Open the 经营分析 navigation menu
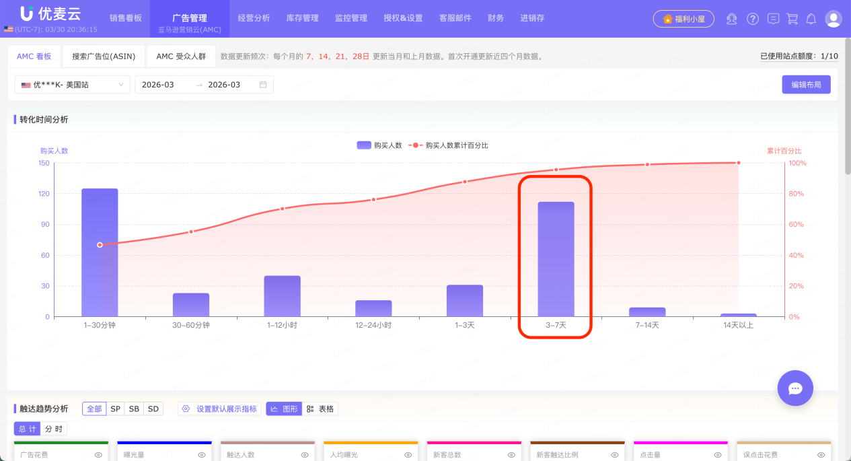Image resolution: width=851 pixels, height=461 pixels. click(x=254, y=18)
